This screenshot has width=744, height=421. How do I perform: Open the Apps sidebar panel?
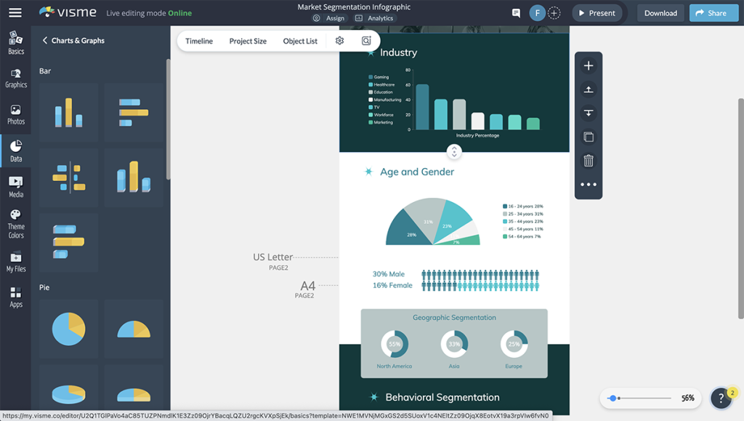coord(15,297)
